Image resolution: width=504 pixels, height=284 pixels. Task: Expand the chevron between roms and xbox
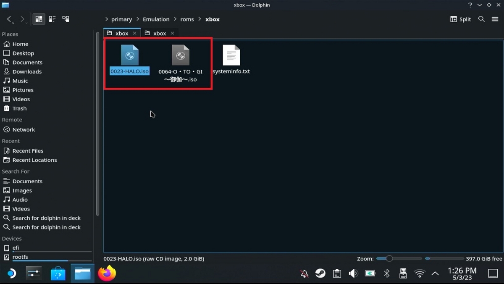pyautogui.click(x=200, y=19)
